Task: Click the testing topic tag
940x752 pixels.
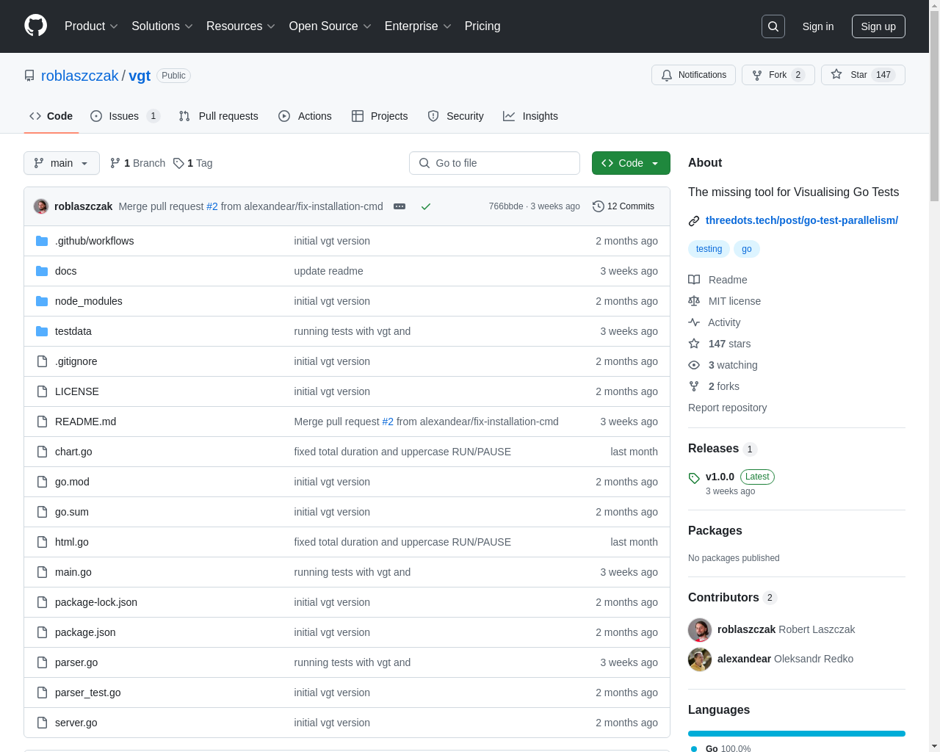Action: click(x=709, y=249)
